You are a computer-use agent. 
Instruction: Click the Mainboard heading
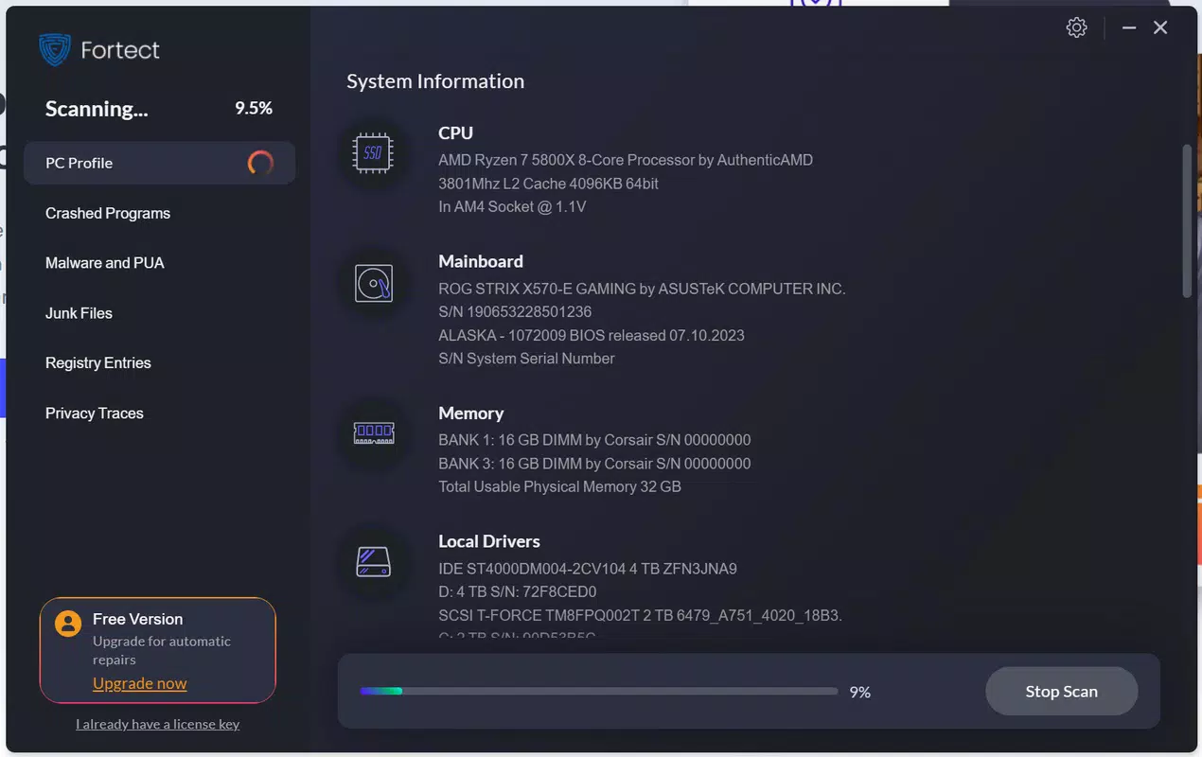[481, 261]
